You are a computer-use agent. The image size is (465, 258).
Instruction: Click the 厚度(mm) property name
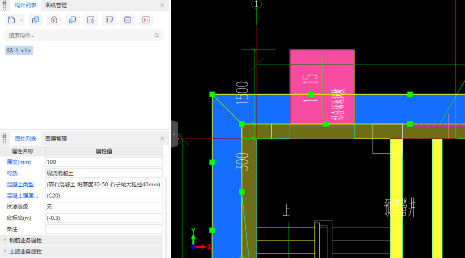pos(19,162)
